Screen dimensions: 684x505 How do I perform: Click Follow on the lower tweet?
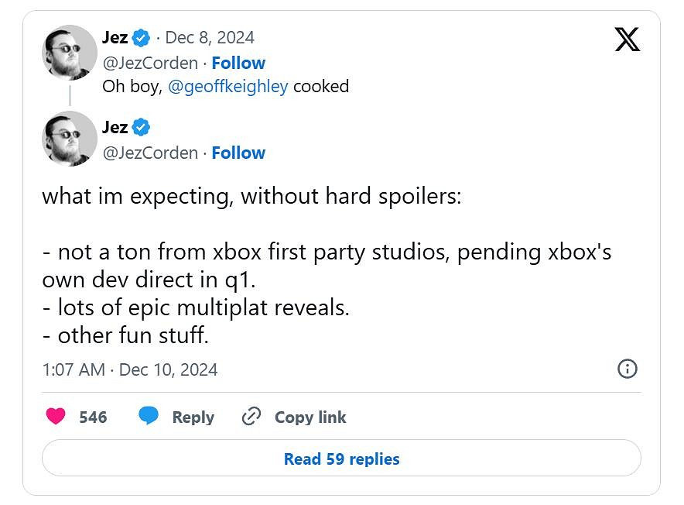(238, 153)
